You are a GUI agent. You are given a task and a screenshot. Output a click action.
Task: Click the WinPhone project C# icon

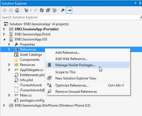(11, 106)
